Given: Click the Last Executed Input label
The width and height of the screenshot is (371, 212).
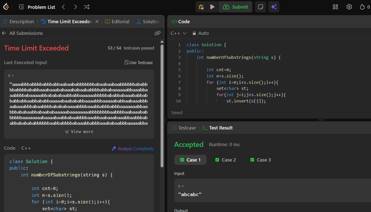Looking at the screenshot, I should (26, 62).
